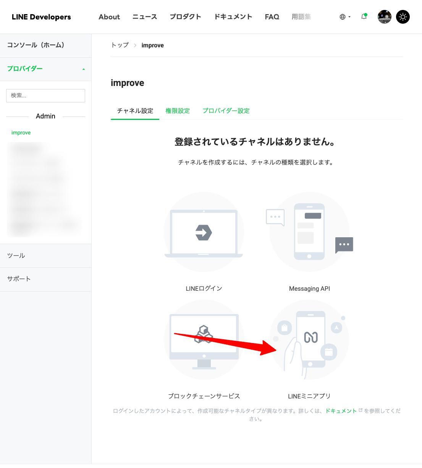Viewport: 422px width, 468px height.
Task: Click the user profile avatar
Action: point(384,17)
